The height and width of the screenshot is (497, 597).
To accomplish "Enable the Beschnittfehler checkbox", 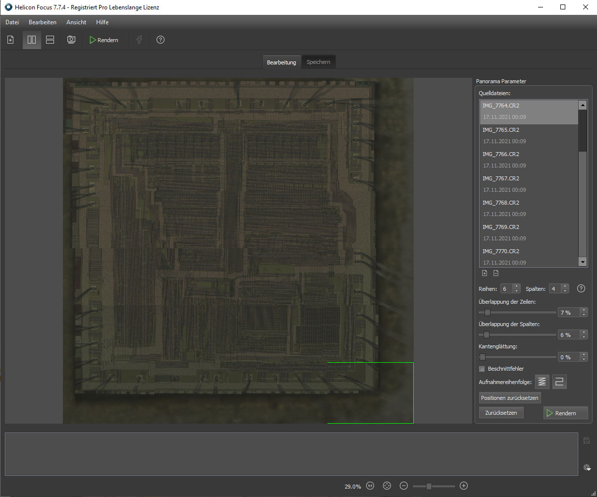I will [482, 369].
